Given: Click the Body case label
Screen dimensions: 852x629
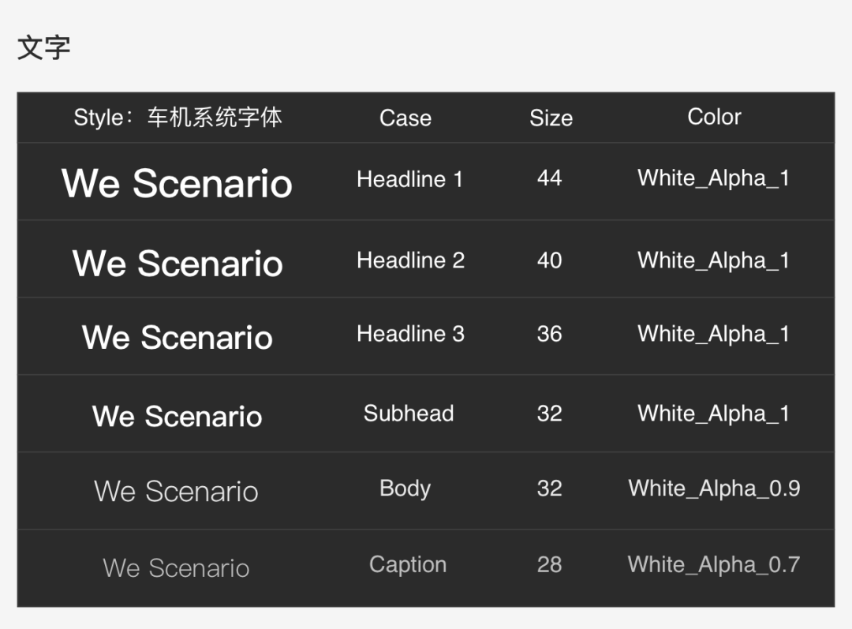Looking at the screenshot, I should pos(405,489).
